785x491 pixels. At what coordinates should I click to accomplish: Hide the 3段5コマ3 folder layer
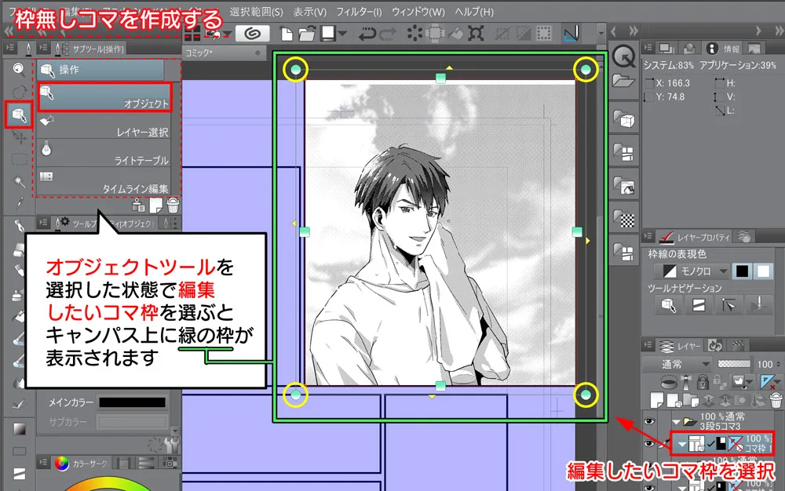click(x=649, y=421)
